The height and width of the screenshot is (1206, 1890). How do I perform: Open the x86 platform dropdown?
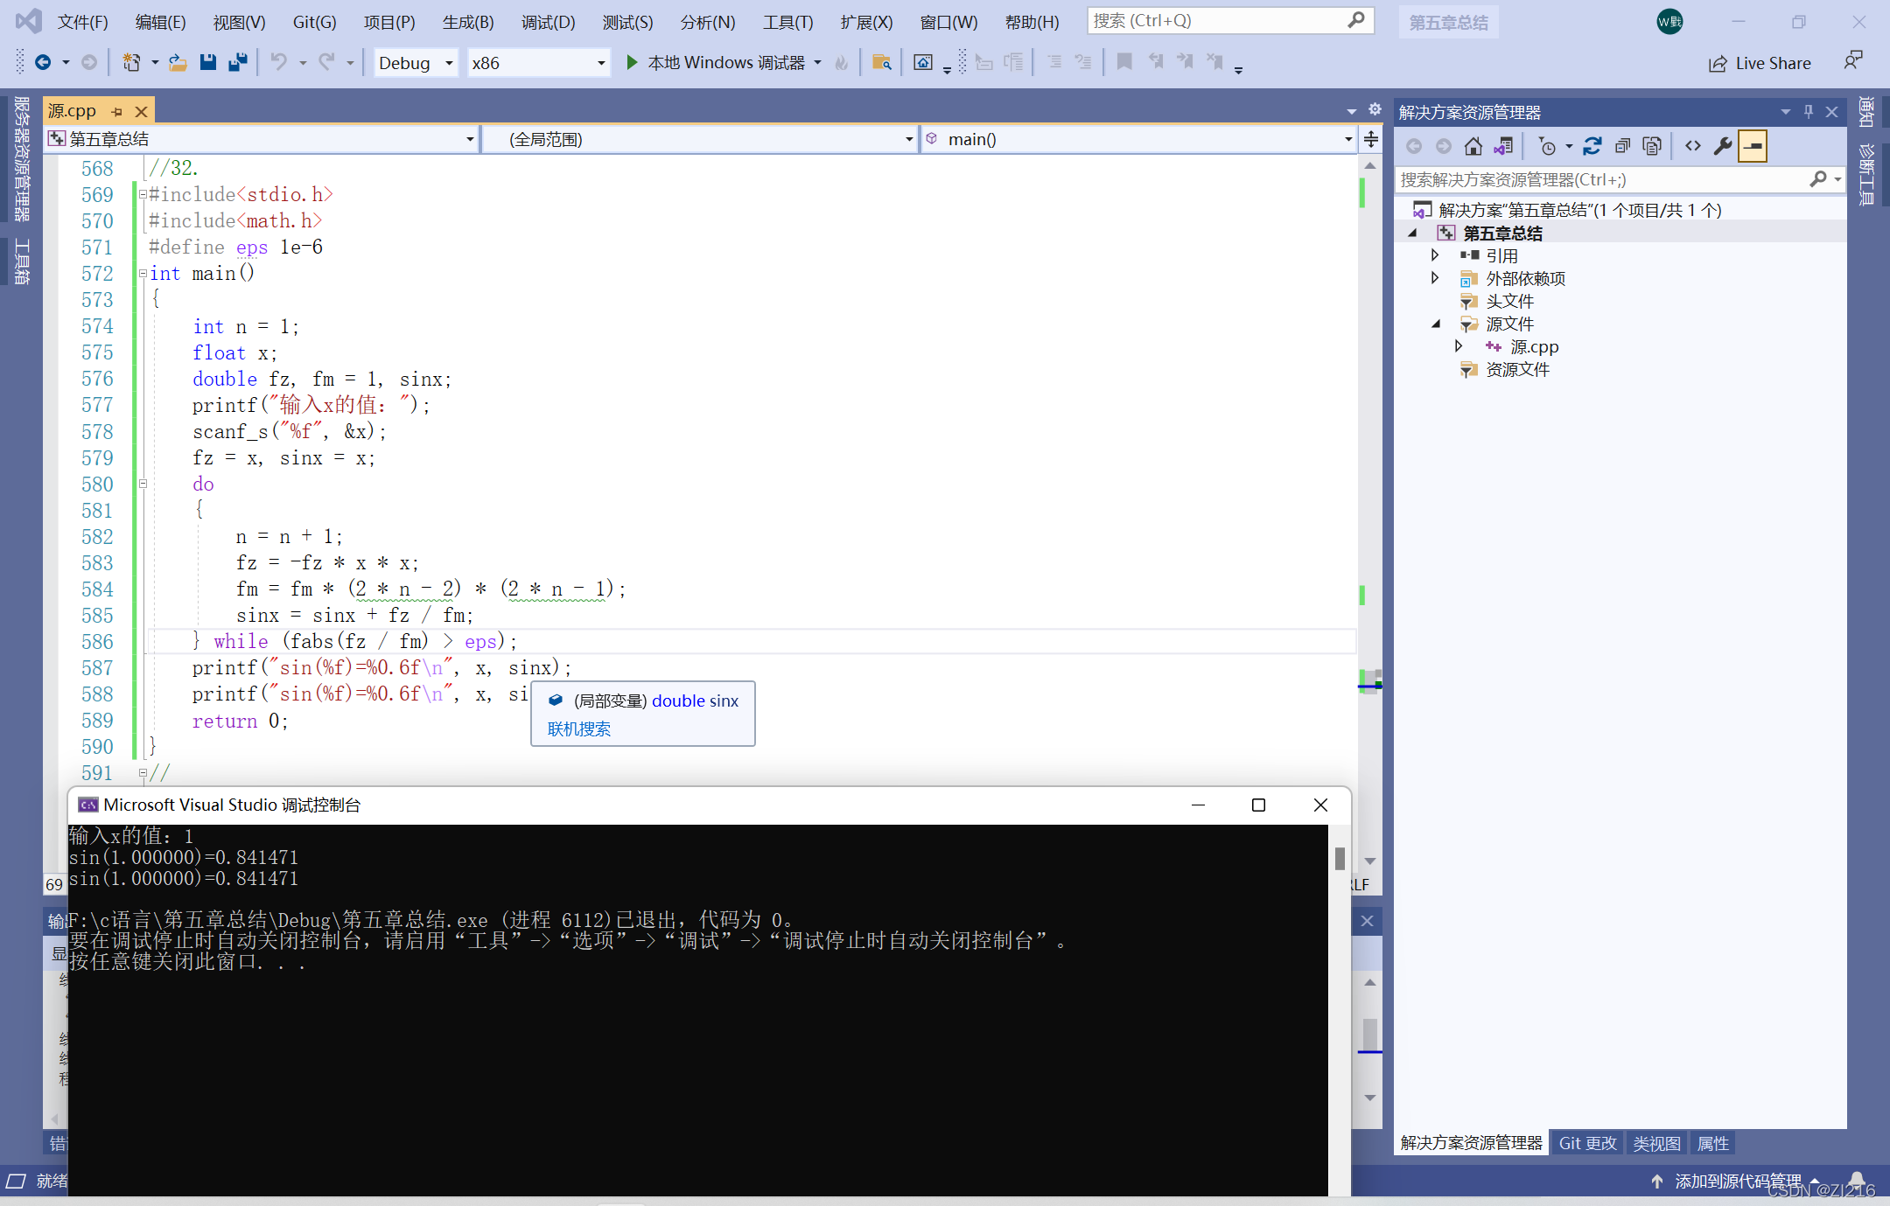(x=537, y=63)
